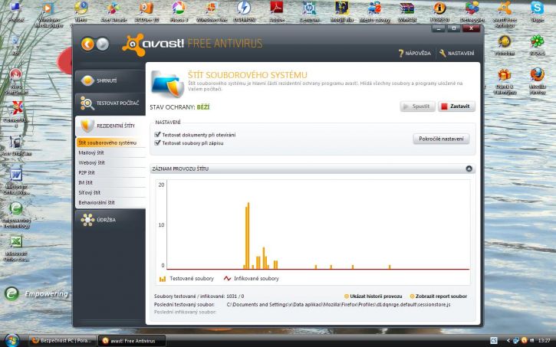Open ICQ green flower desktop icon

pyautogui.click(x=537, y=45)
